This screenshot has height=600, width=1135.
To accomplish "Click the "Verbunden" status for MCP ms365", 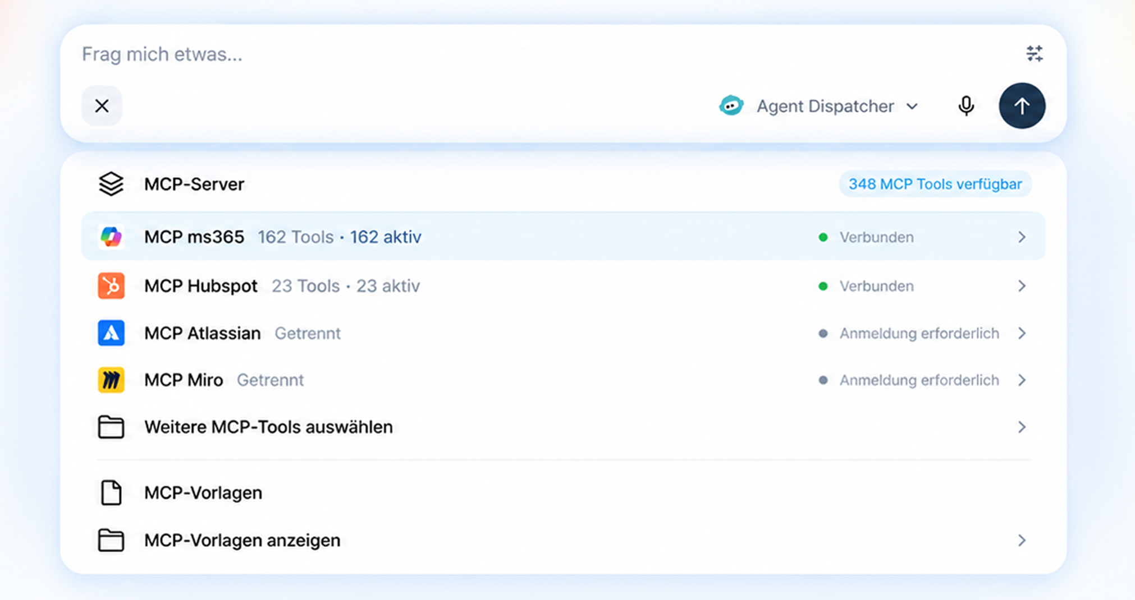I will [876, 237].
